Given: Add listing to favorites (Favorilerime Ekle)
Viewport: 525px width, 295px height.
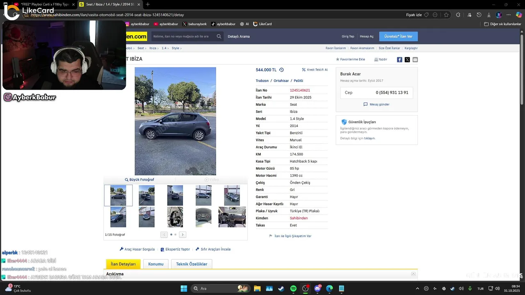Looking at the screenshot, I should pyautogui.click(x=351, y=59).
